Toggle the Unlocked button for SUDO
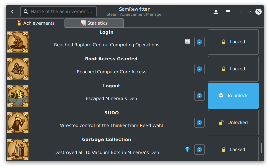The width and height of the screenshot is (270, 168). [233, 123]
